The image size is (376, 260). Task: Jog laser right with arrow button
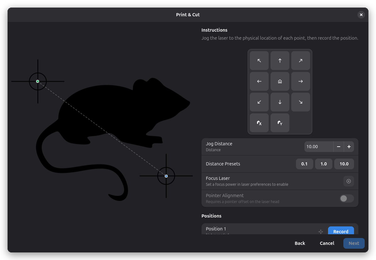pos(300,81)
